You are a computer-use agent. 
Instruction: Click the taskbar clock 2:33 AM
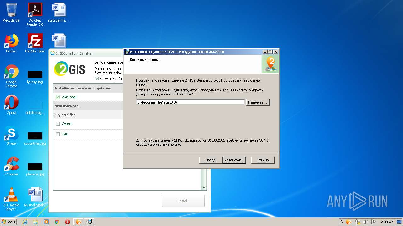click(387, 222)
